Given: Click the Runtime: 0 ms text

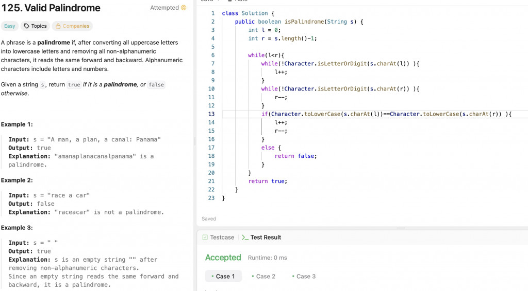Looking at the screenshot, I should tap(268, 258).
